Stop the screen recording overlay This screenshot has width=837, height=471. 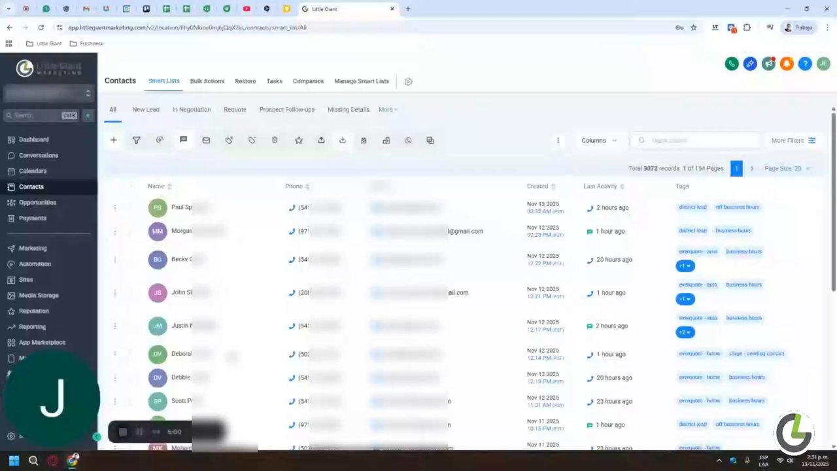[122, 431]
